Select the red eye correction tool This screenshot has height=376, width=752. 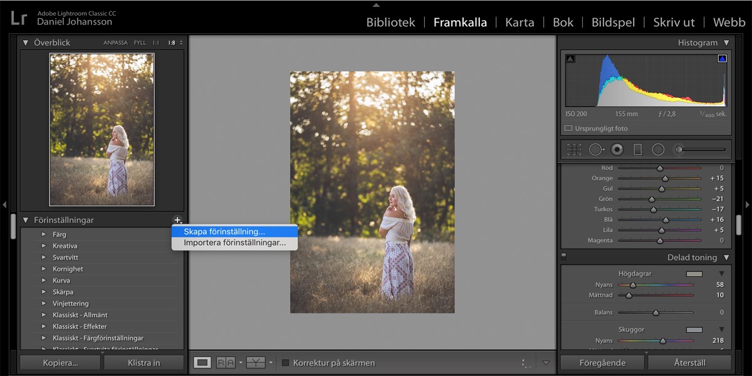point(617,150)
